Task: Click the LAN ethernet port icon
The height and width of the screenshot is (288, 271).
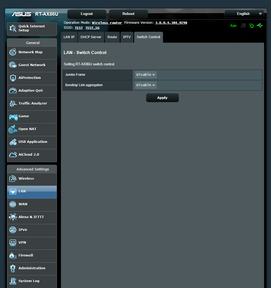Action: pyautogui.click(x=13, y=191)
